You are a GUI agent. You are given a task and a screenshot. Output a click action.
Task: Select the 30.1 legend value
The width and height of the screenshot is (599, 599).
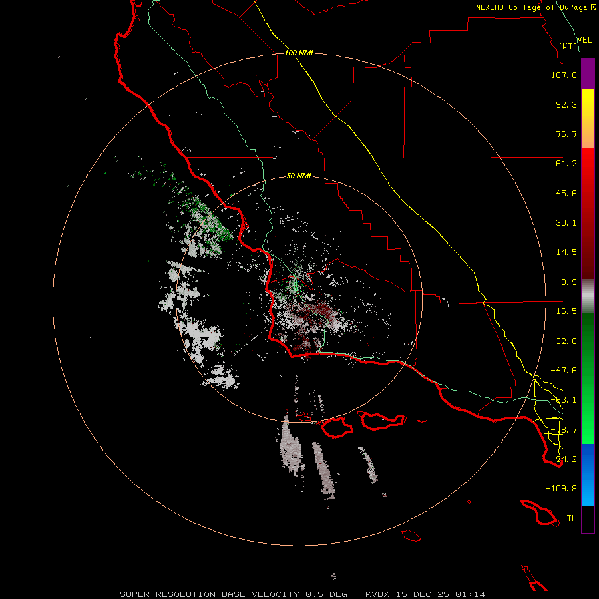566,223
